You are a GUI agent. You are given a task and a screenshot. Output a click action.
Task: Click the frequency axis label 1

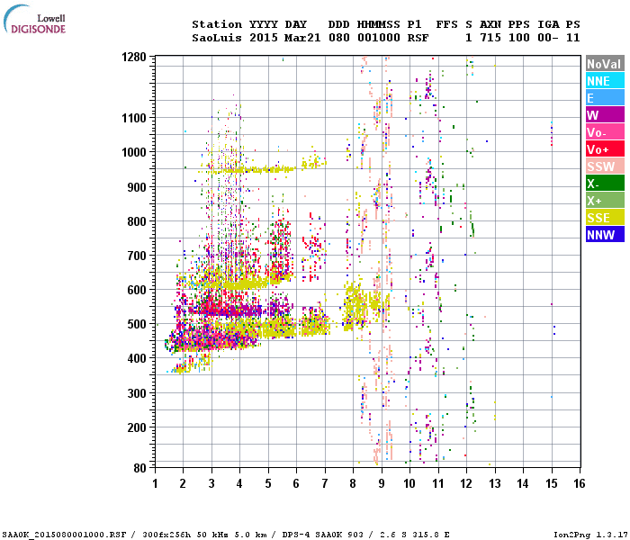click(x=155, y=483)
